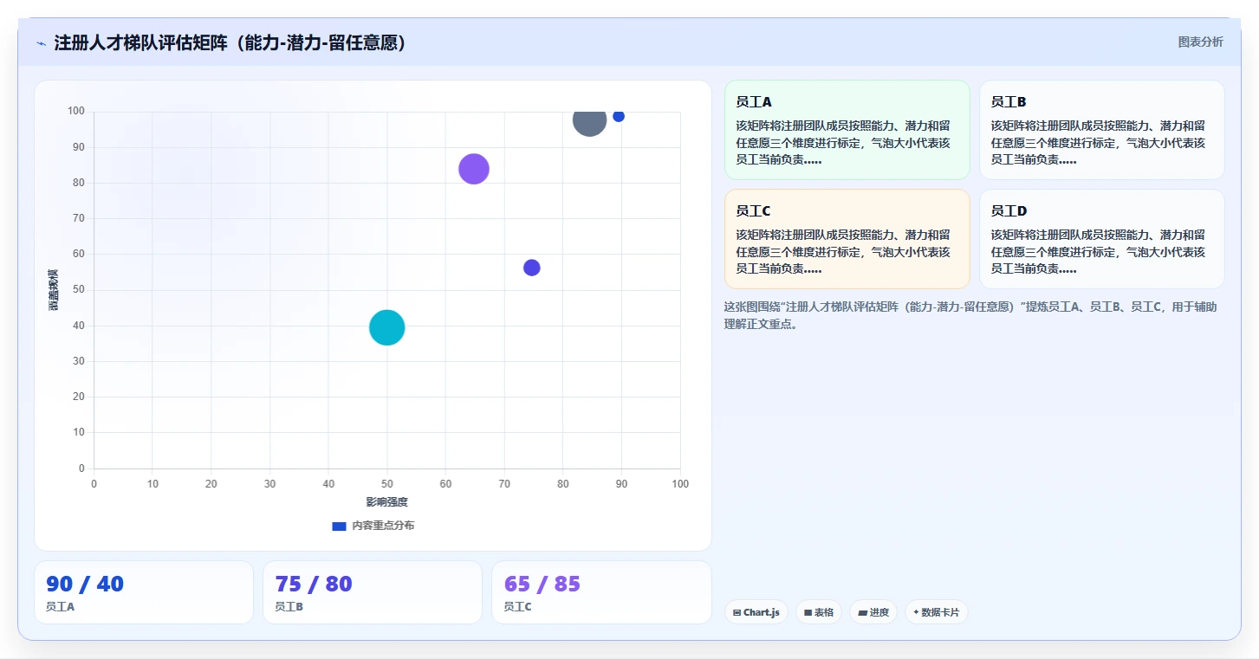The width and height of the screenshot is (1259, 659).
Task: Click the 表格 tag
Action: [819, 612]
